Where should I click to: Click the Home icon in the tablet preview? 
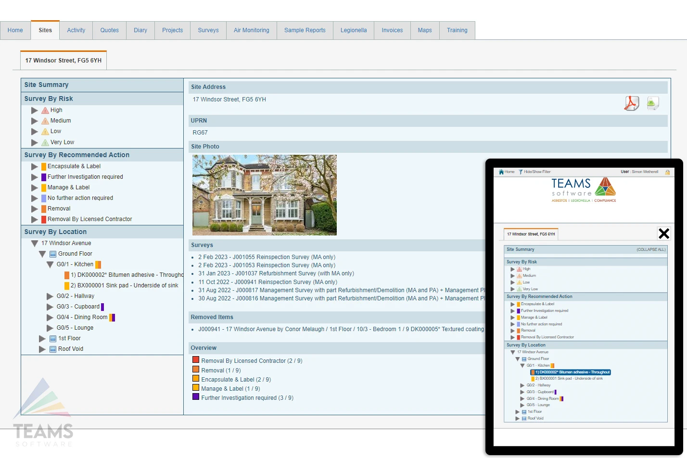coord(502,172)
